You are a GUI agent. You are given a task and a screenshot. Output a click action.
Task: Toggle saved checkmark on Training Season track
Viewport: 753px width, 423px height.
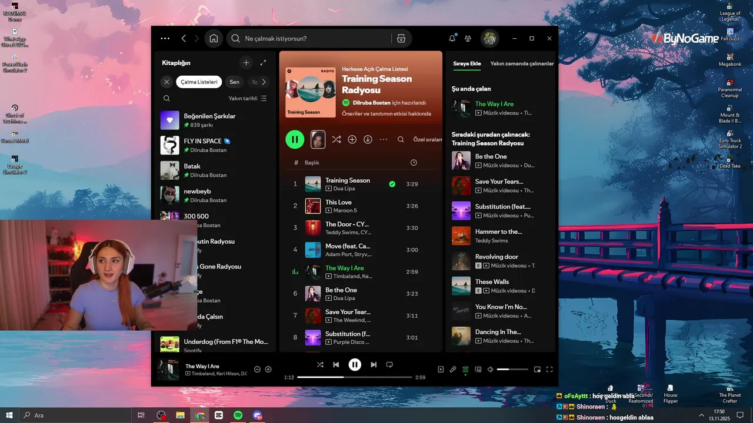click(x=392, y=184)
